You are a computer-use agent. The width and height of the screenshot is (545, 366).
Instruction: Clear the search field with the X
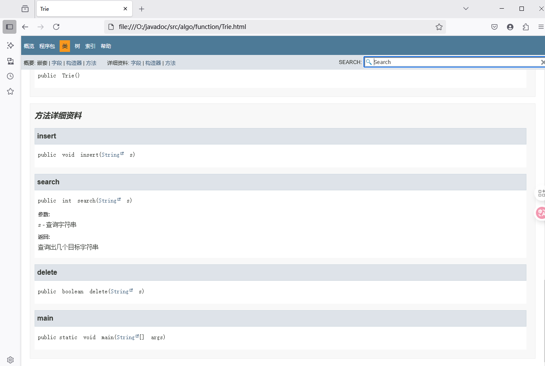(x=543, y=62)
